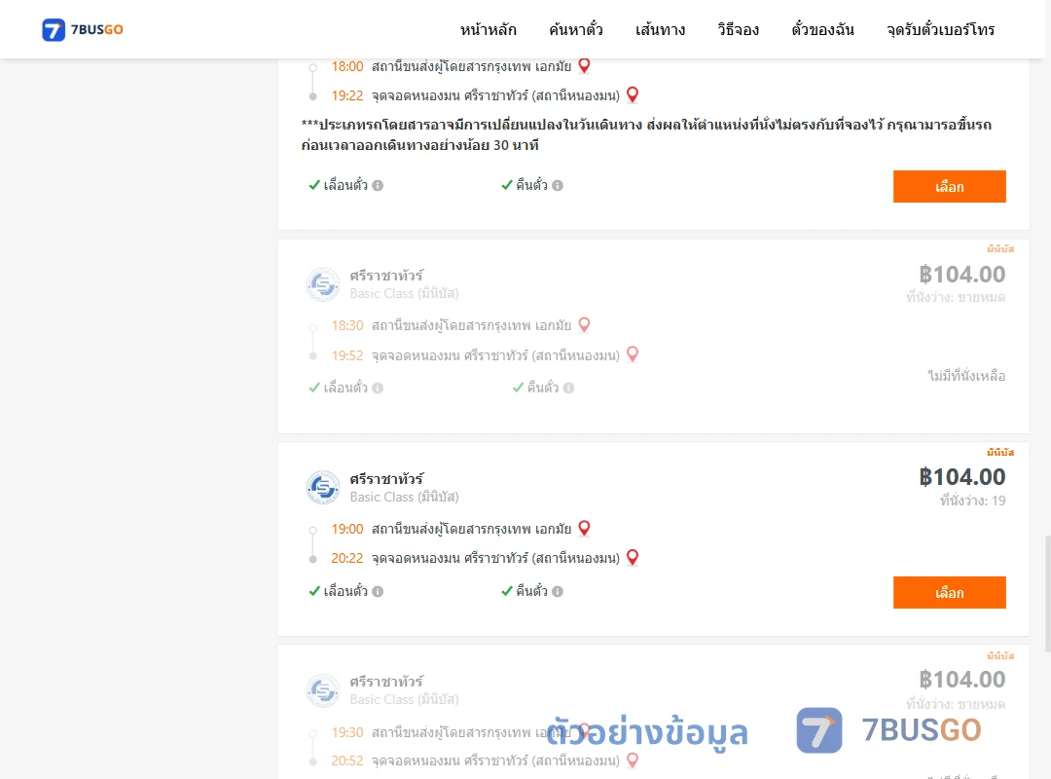Open map pin for 19:00 departure station
The image size is (1051, 779).
coord(585,528)
